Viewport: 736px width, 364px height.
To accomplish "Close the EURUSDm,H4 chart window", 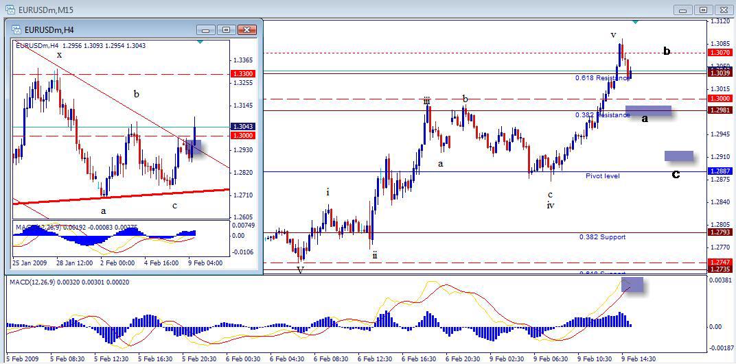I will pos(247,30).
